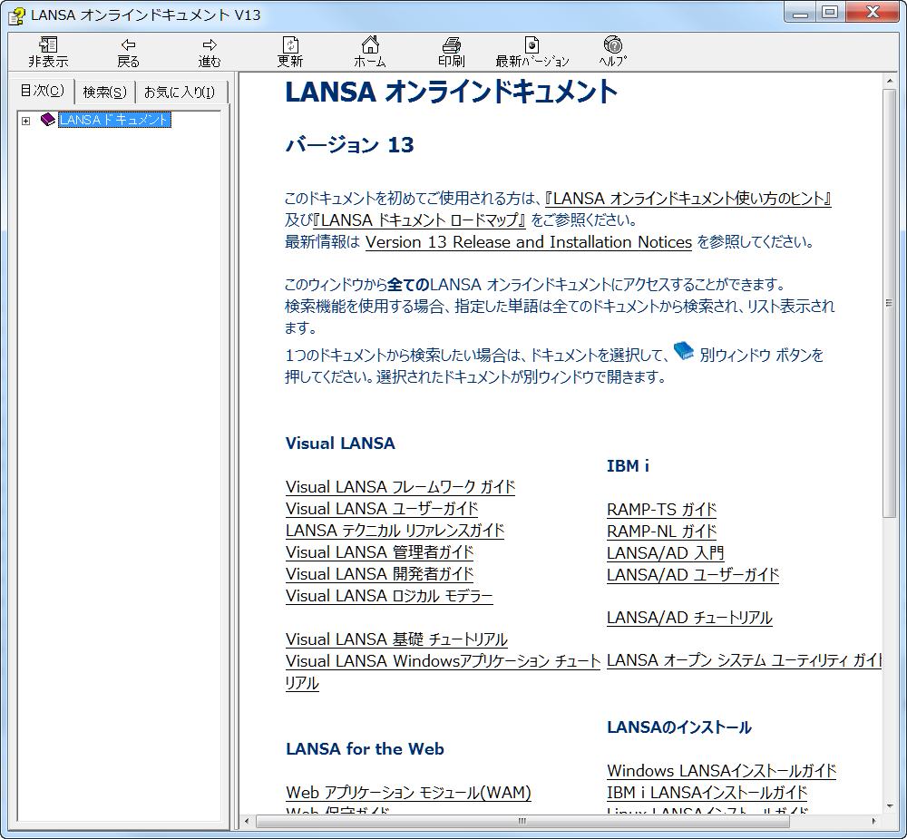Open LANSA/AD ユーザーガイド link
Viewport: 907px width, 839px height.
[x=693, y=575]
